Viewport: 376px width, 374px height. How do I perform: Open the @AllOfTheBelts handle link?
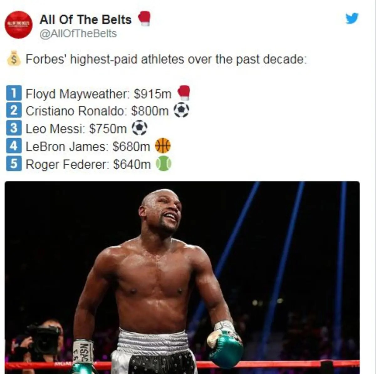78,33
